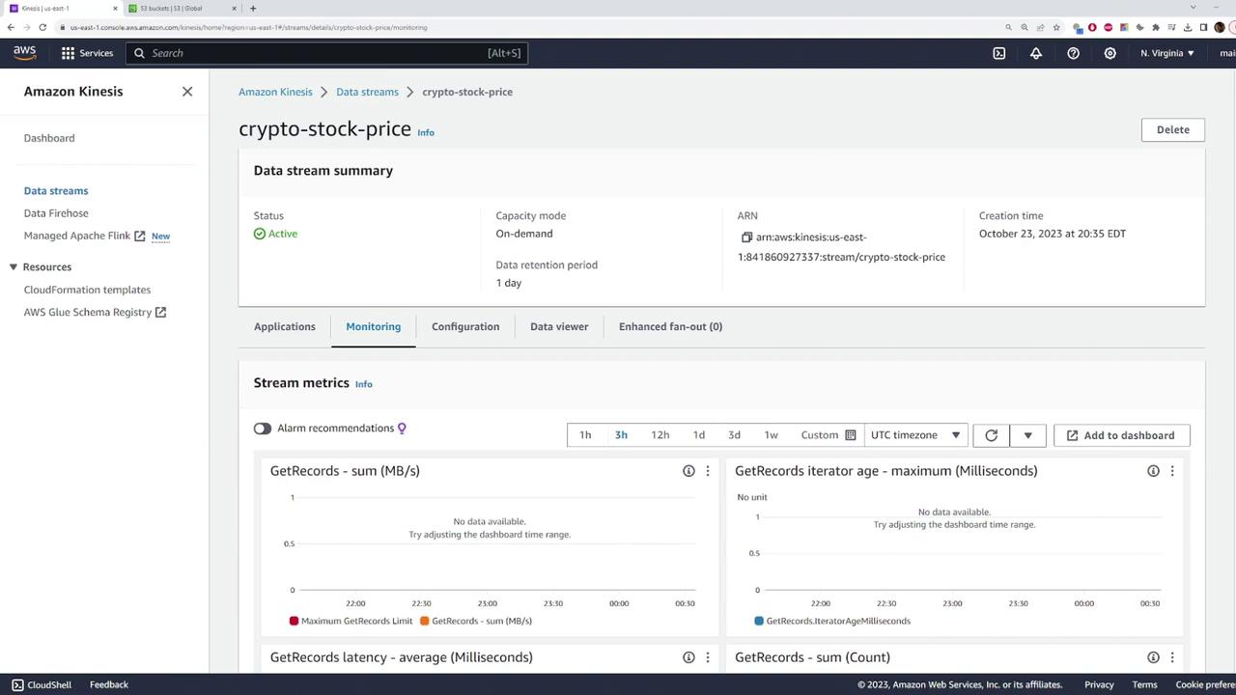This screenshot has width=1236, height=695.
Task: Open the notifications bell icon
Action: pos(1036,53)
